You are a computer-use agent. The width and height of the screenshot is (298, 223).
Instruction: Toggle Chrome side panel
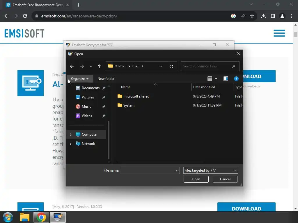click(x=273, y=16)
